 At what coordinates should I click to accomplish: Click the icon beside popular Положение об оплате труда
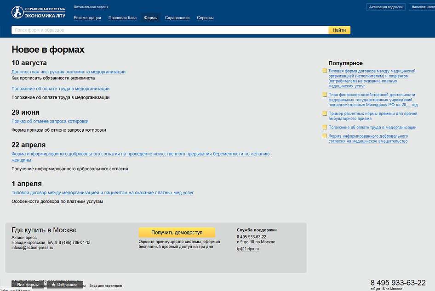[325, 127]
